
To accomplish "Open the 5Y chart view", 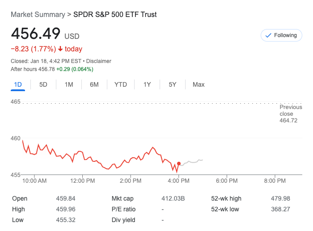I will click(173, 84).
